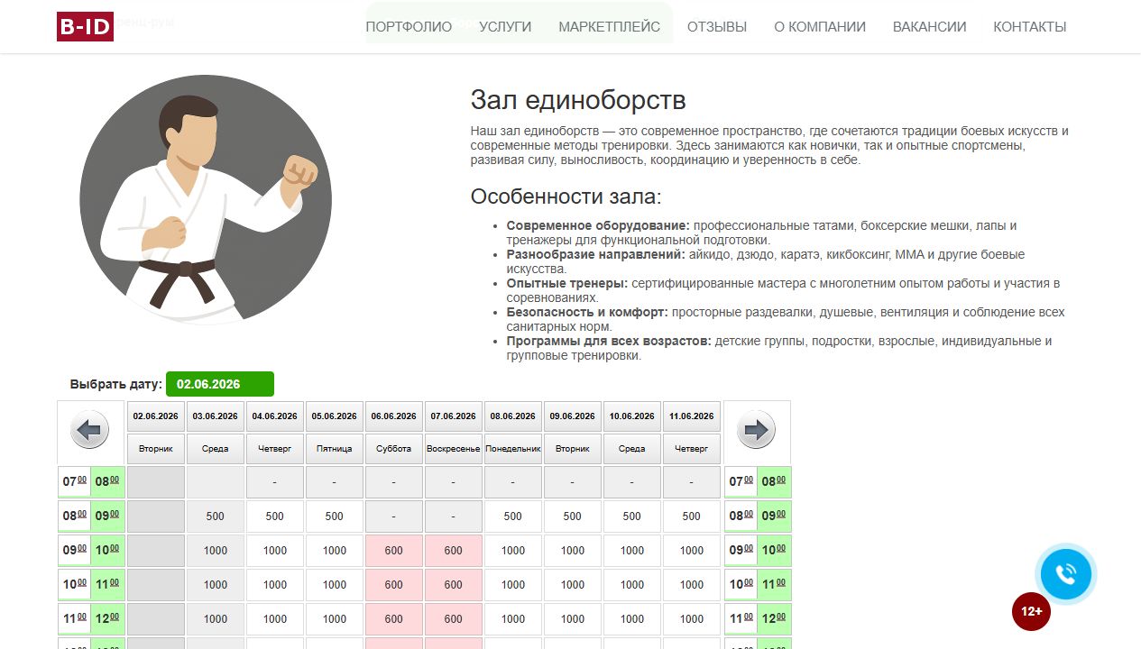Open the О компании page
The height and width of the screenshot is (649, 1141).
click(820, 27)
